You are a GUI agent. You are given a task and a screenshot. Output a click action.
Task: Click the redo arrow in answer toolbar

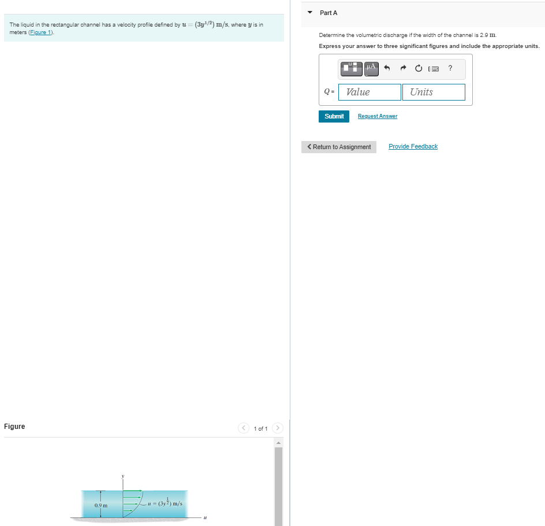click(x=402, y=68)
